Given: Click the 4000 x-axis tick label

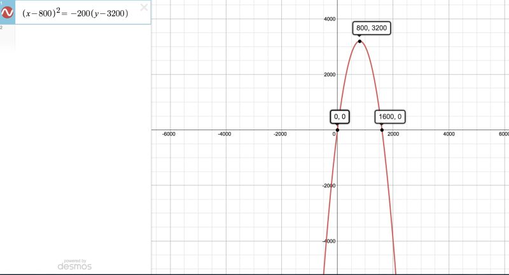Looking at the screenshot, I should coord(449,134).
